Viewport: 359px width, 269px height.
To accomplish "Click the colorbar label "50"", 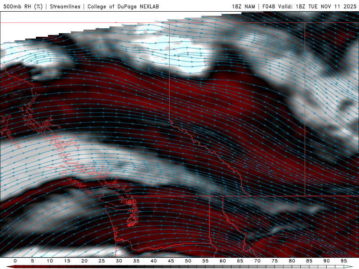I will pos(188,261).
